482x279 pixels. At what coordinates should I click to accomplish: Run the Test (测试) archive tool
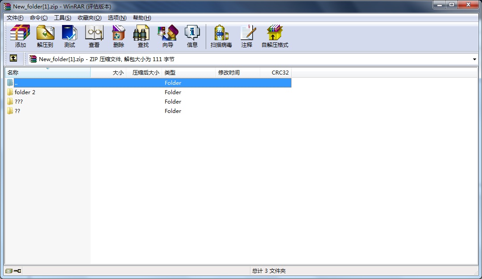(70, 36)
